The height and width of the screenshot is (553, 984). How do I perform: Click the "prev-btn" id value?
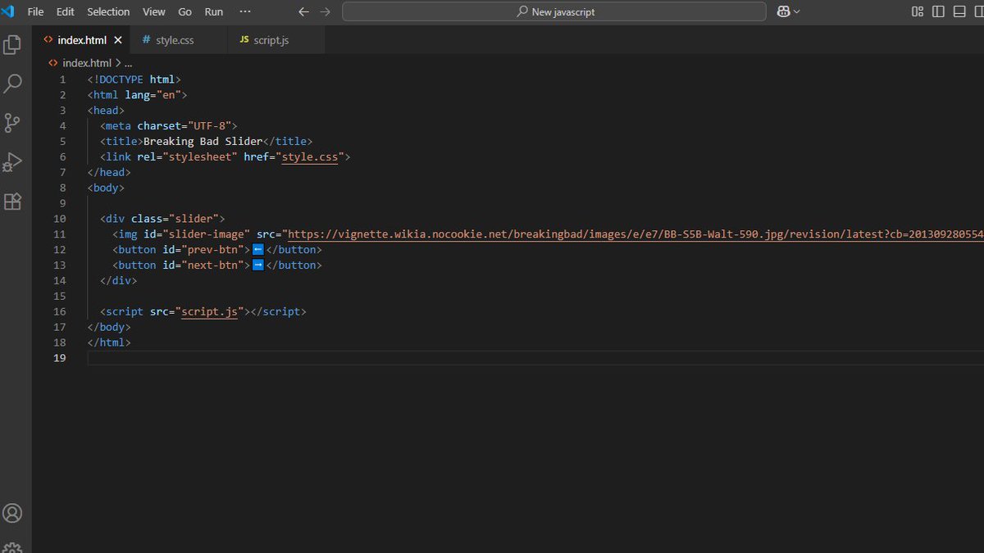pos(212,250)
